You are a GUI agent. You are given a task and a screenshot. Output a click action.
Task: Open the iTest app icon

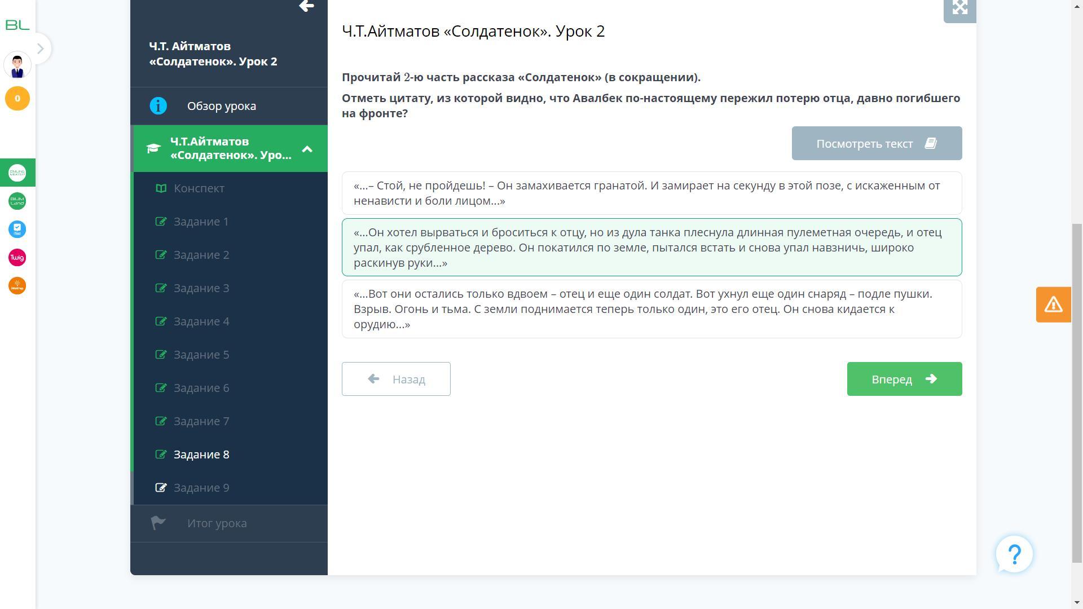(x=17, y=230)
